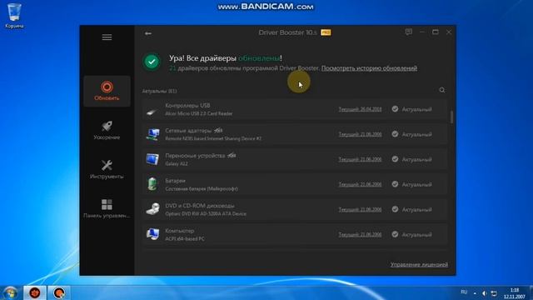Click the Батареи device icon
This screenshot has height=300, width=533.
coord(152,184)
